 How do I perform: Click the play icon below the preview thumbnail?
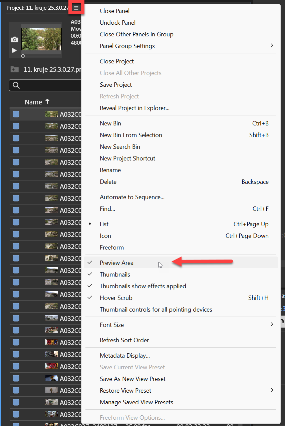click(x=14, y=50)
